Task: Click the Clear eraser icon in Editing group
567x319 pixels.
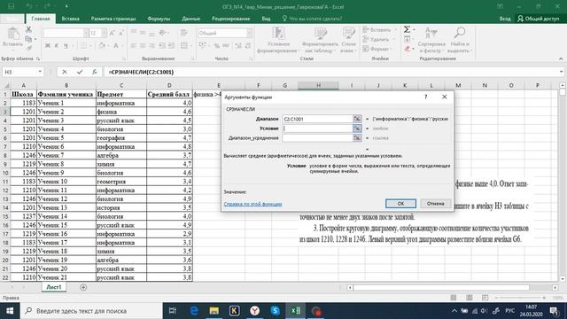Action: (x=408, y=49)
